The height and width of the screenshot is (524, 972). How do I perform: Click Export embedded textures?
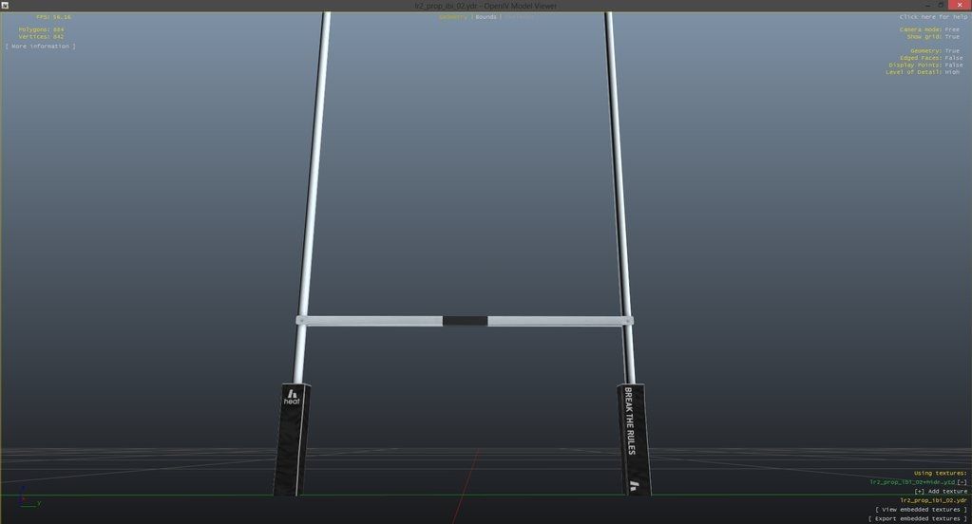click(x=918, y=518)
